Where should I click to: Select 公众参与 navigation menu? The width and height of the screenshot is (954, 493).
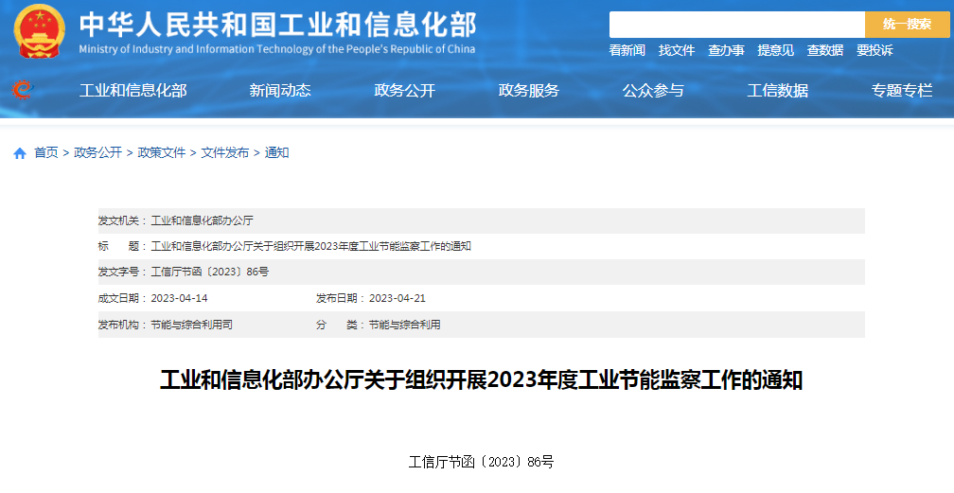[x=653, y=91]
